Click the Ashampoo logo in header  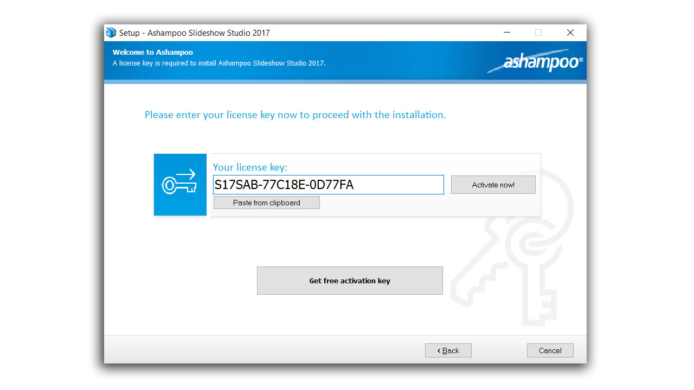pyautogui.click(x=535, y=62)
